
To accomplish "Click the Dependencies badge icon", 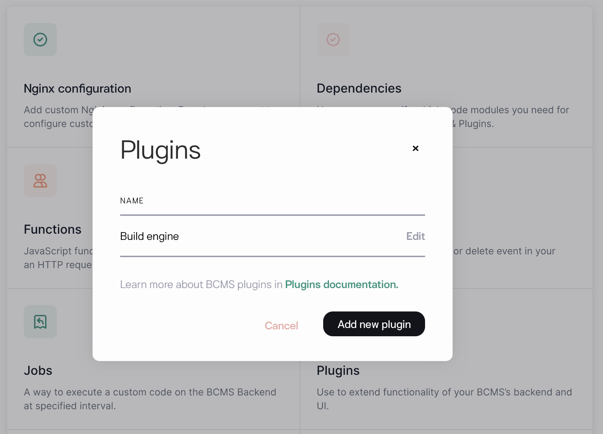I will pos(333,40).
